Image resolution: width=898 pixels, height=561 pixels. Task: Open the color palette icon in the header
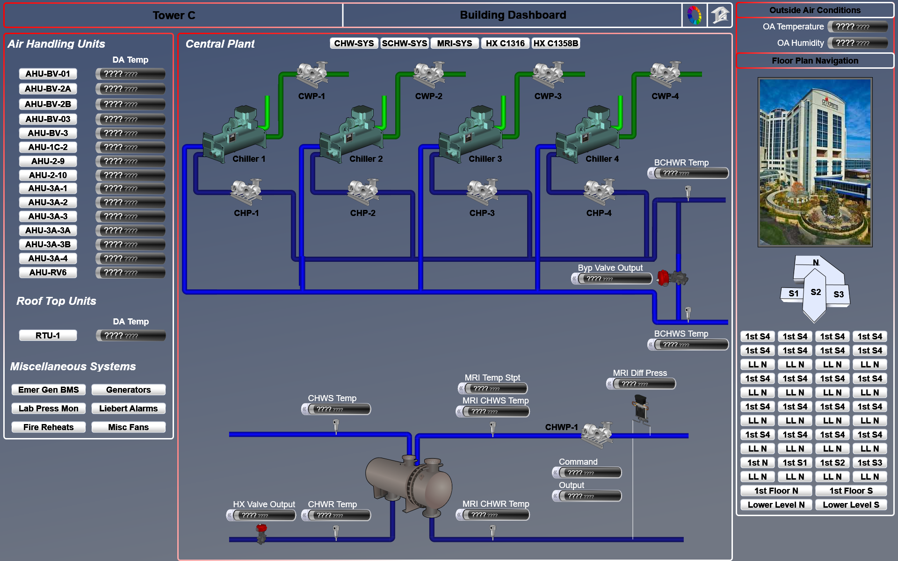[x=694, y=15]
